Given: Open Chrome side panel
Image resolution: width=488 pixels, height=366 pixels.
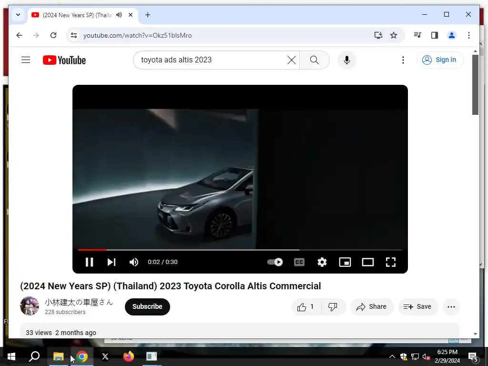Looking at the screenshot, I should (435, 35).
